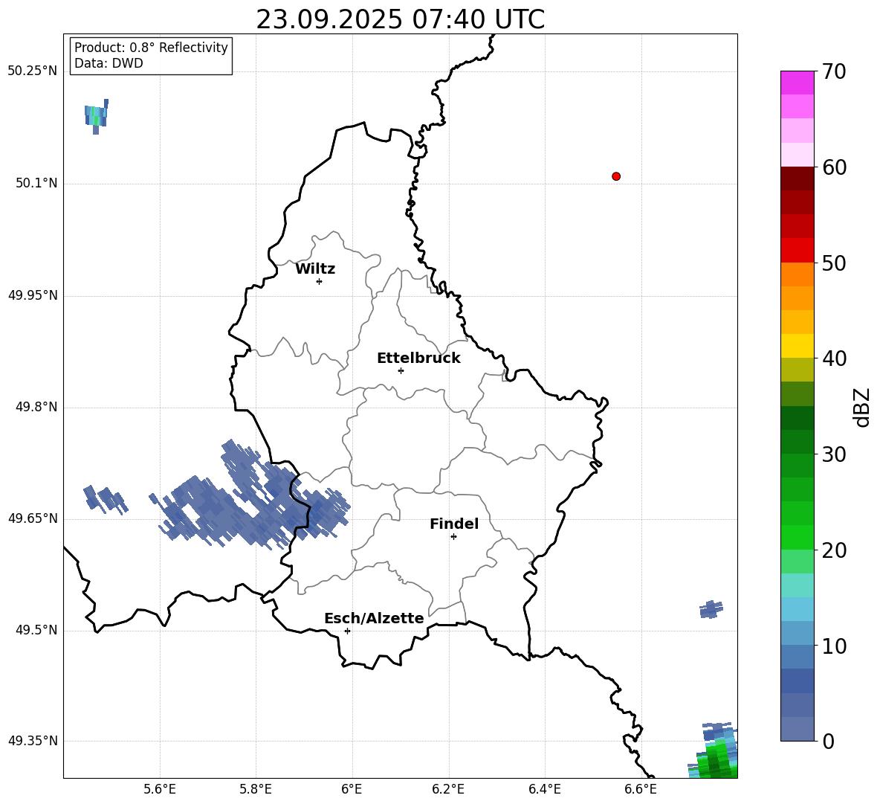Viewport: 880px width, 804px height.
Task: Click the 6.4°E longitude label
Action: pos(544,789)
